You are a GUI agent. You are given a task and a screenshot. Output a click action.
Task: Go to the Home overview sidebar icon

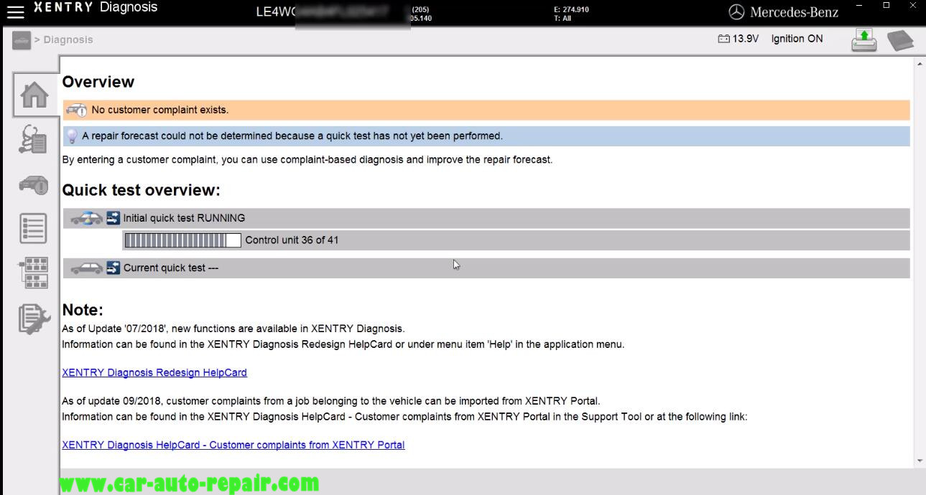(35, 94)
